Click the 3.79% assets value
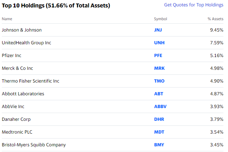The height and width of the screenshot is (152, 228). point(217,119)
